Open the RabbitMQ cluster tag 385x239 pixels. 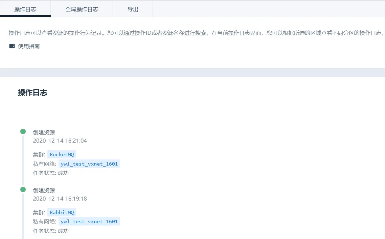62,212
